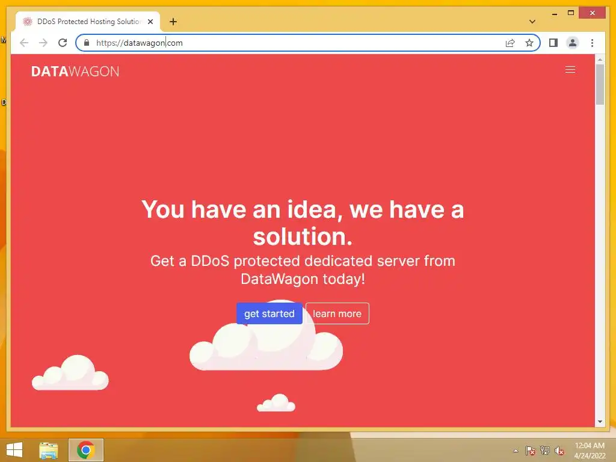Click the lock site info icon

[x=87, y=43]
